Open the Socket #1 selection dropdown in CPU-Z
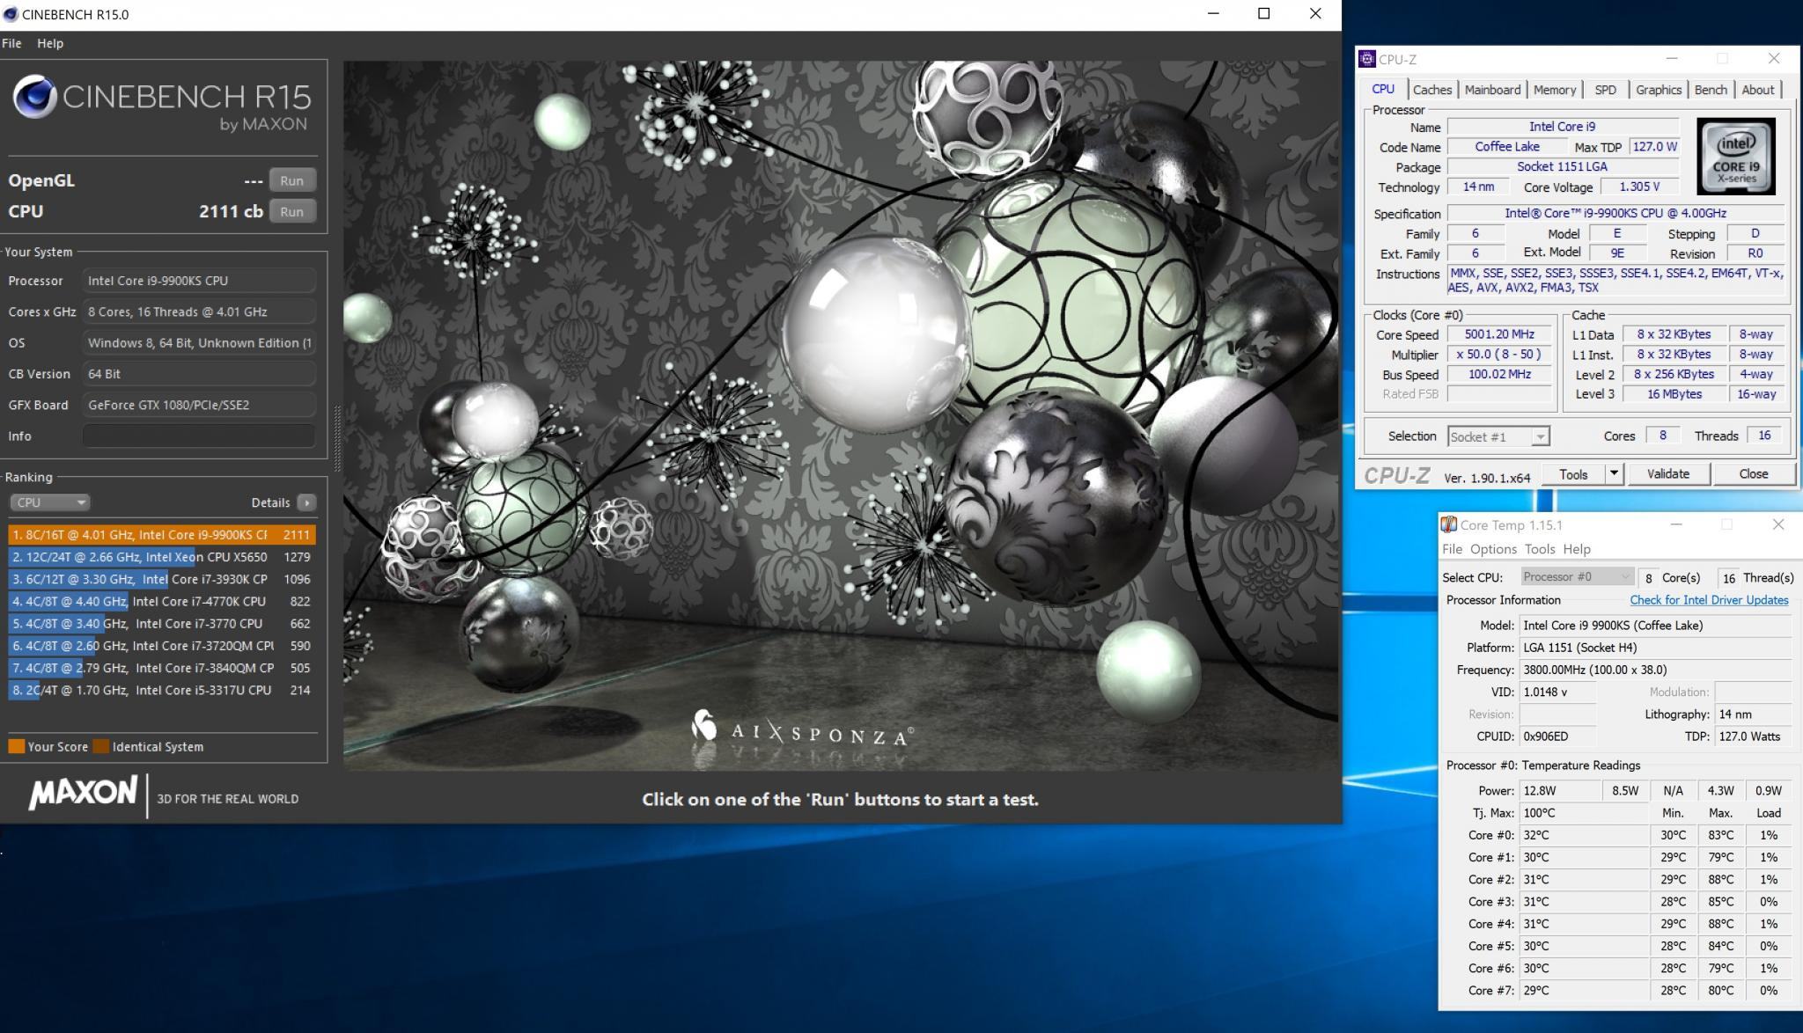1803x1033 pixels. pyautogui.click(x=1498, y=436)
